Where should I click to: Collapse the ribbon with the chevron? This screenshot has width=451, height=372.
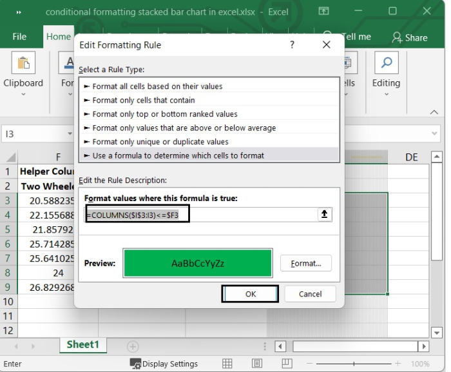434,112
